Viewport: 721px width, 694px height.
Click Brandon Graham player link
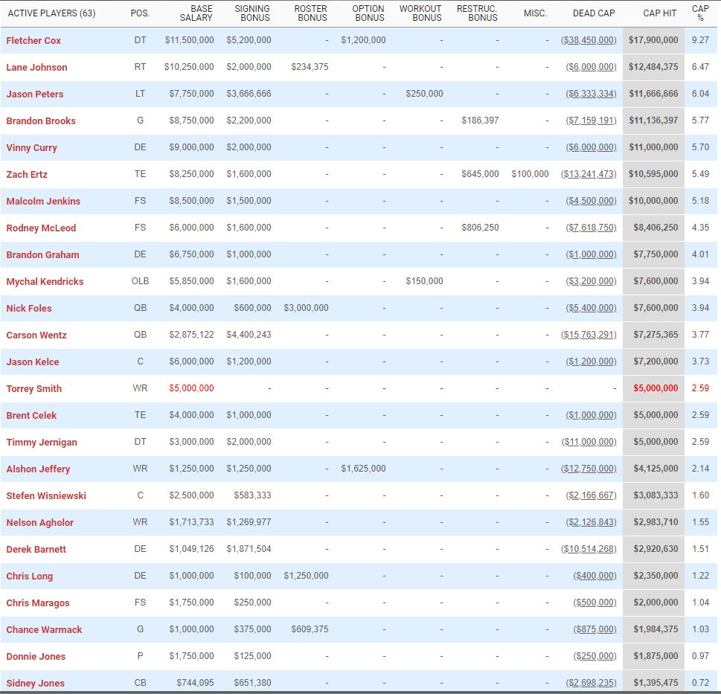pos(42,254)
